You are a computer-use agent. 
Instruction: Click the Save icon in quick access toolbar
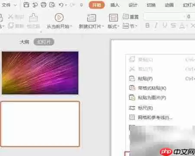click(26, 5)
